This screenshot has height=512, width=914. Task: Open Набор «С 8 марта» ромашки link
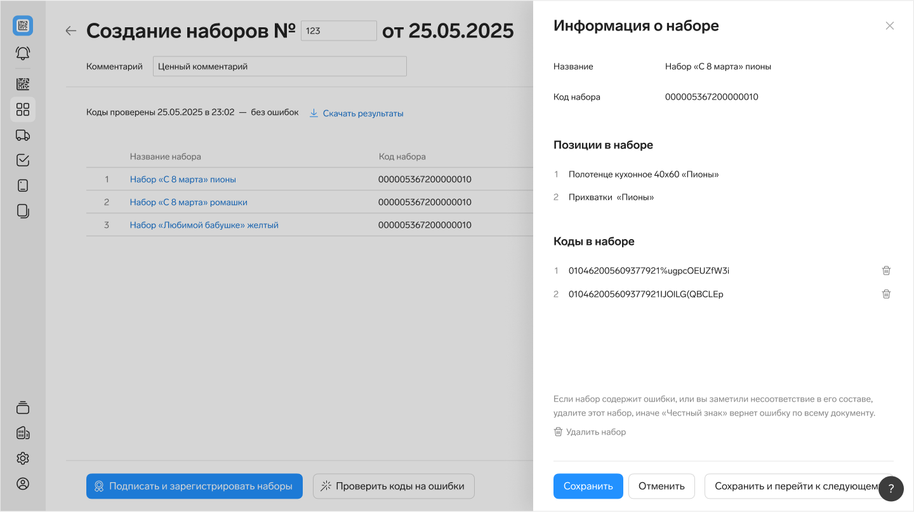click(189, 202)
